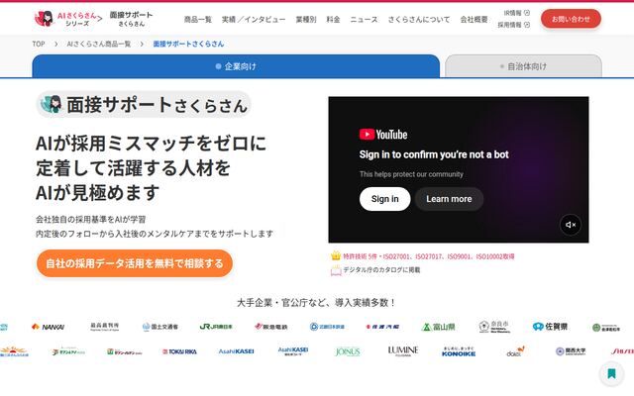Click the JR東日本 logo
634x396 pixels.
(x=216, y=327)
